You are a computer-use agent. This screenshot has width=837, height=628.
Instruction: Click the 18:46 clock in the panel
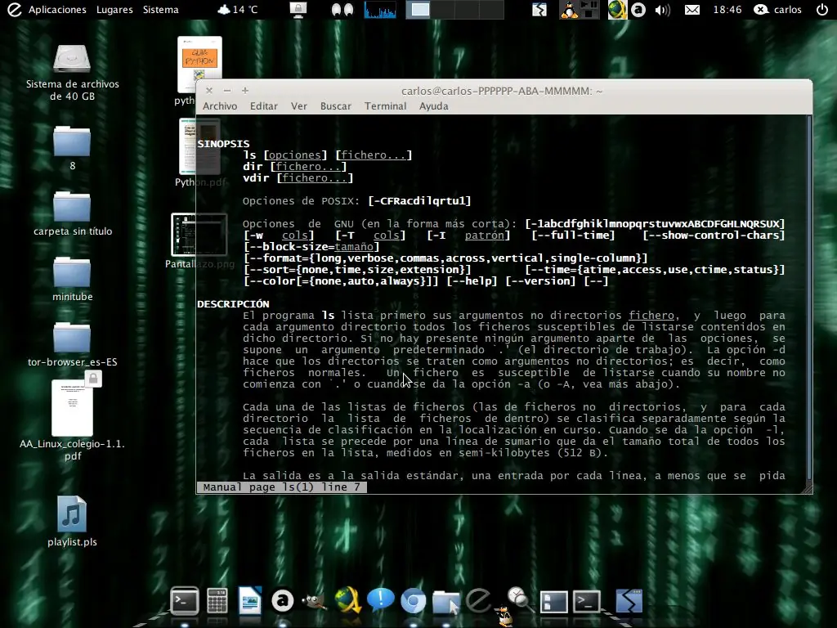pos(727,10)
